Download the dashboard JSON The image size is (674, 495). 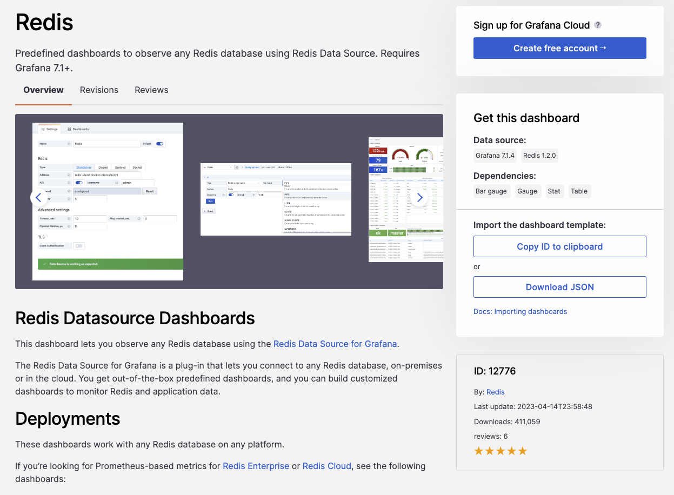click(560, 287)
